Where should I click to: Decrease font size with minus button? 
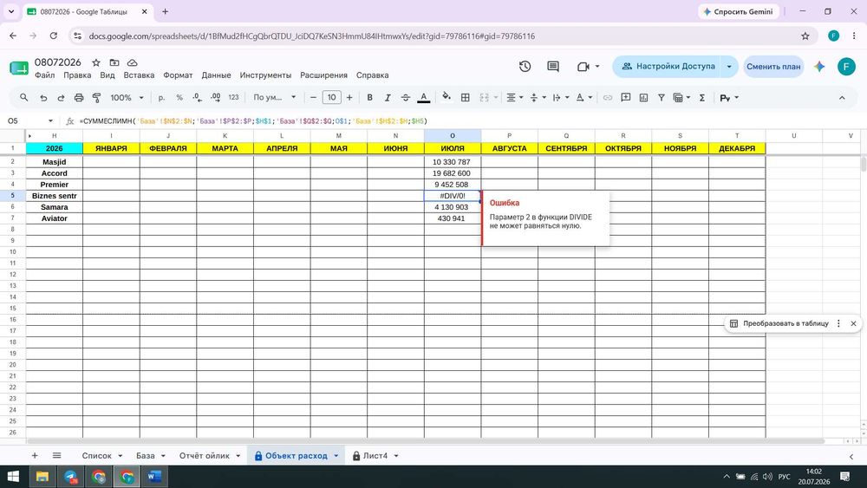coord(313,97)
